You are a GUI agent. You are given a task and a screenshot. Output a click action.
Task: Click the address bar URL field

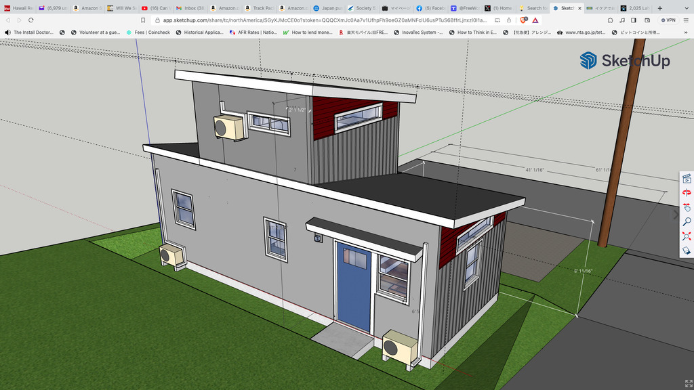click(x=325, y=20)
